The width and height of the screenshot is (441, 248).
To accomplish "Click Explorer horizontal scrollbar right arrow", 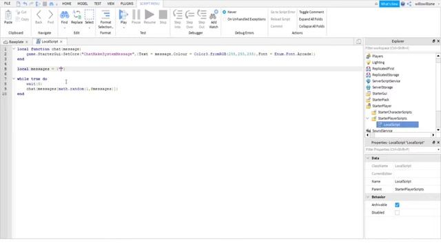I will 433,135.
